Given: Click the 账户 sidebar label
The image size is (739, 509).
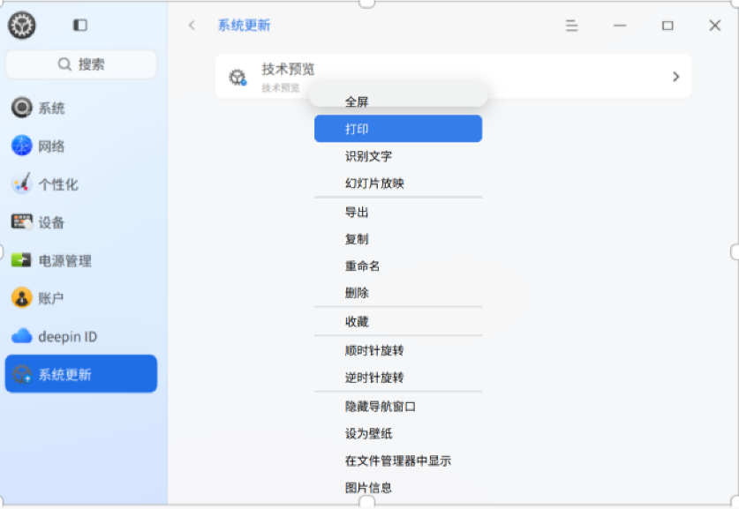Looking at the screenshot, I should 51,298.
